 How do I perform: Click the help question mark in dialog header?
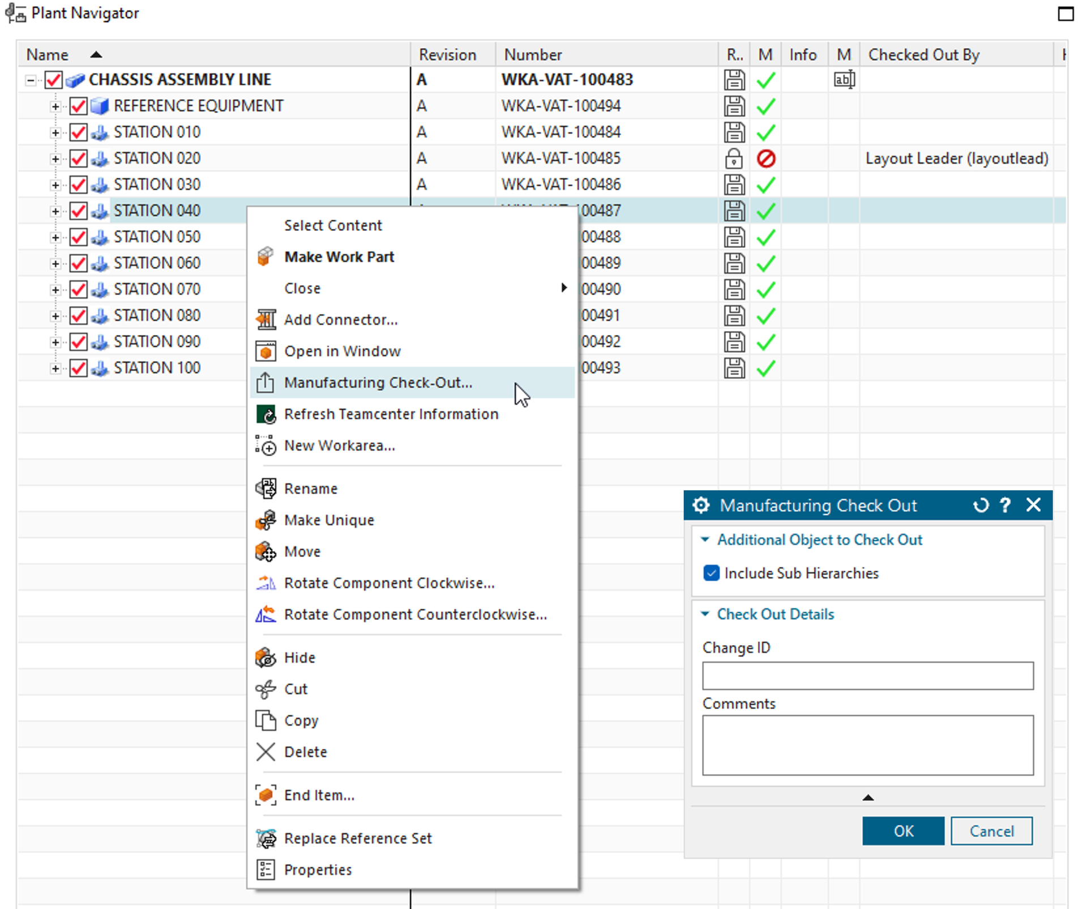[1005, 505]
